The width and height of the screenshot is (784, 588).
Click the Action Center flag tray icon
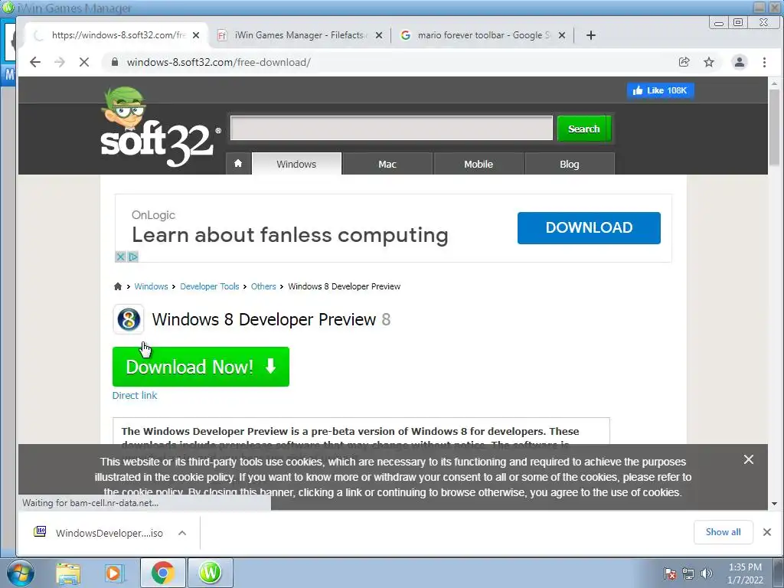click(x=670, y=573)
